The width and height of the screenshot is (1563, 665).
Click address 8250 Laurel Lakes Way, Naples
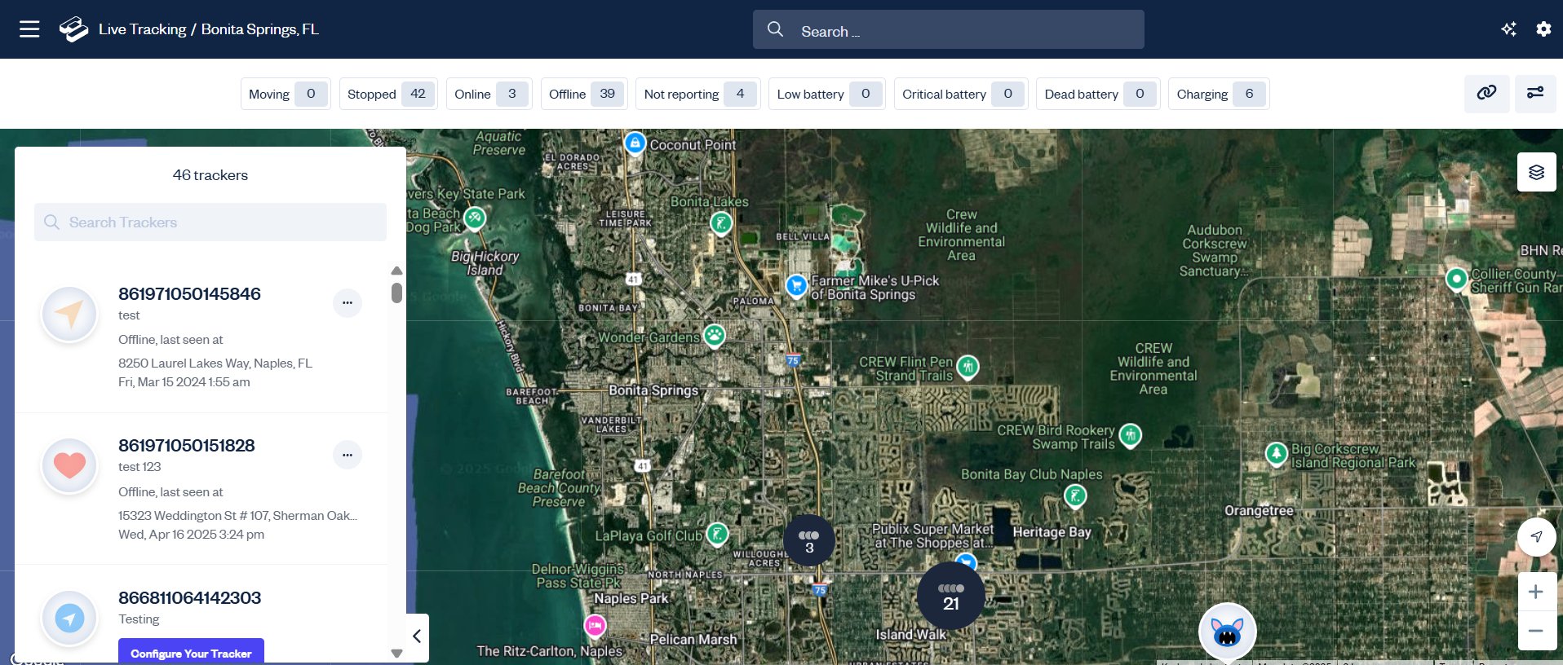(215, 363)
